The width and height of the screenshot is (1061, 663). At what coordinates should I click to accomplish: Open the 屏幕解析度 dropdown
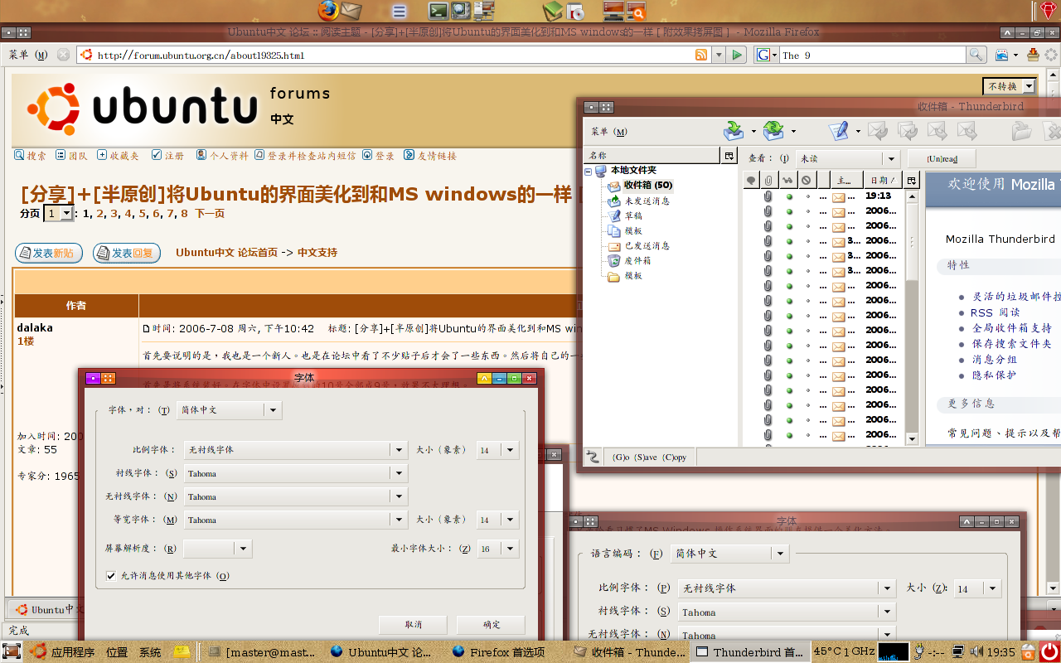pos(216,549)
